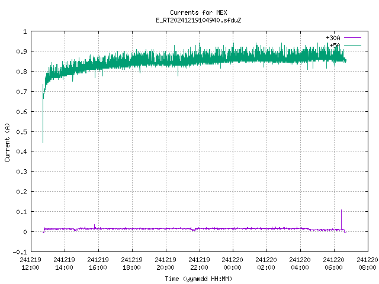Select the filename 'E_RT20241219104940.sfduZ' subtitle

[x=198, y=20]
